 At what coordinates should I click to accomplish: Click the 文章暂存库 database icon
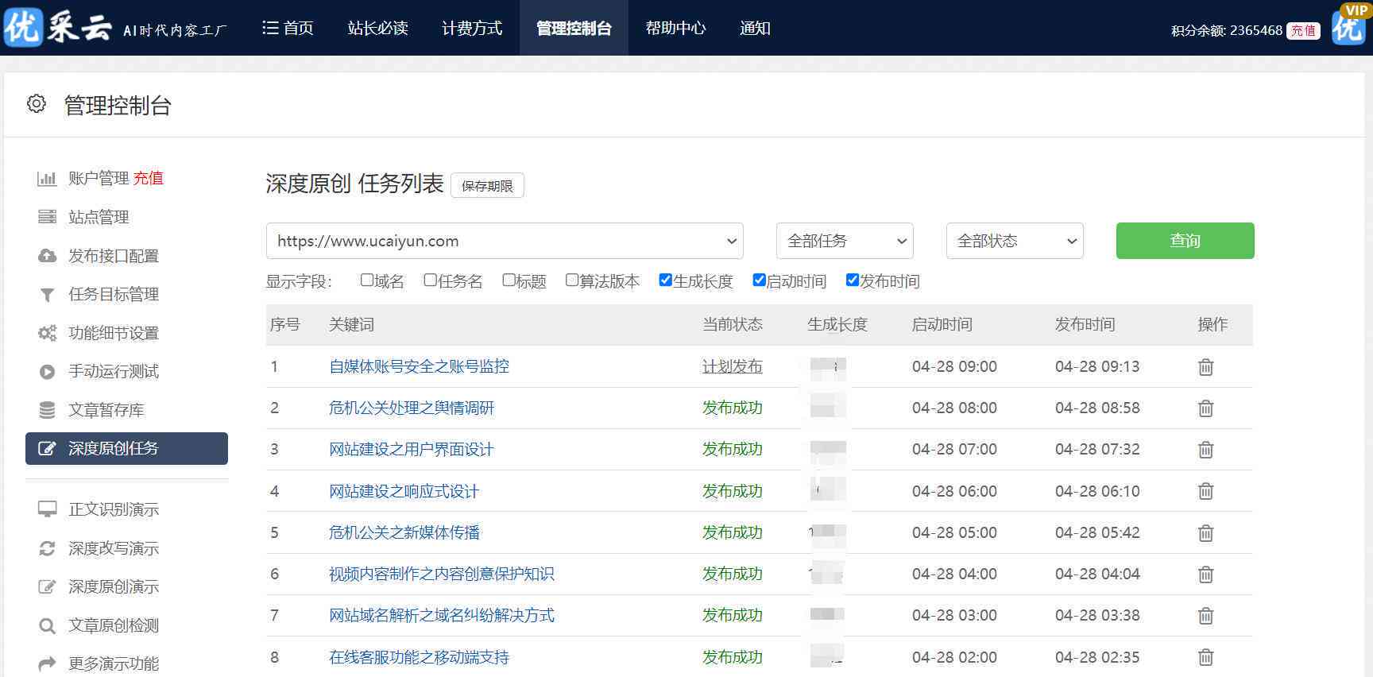tap(47, 410)
